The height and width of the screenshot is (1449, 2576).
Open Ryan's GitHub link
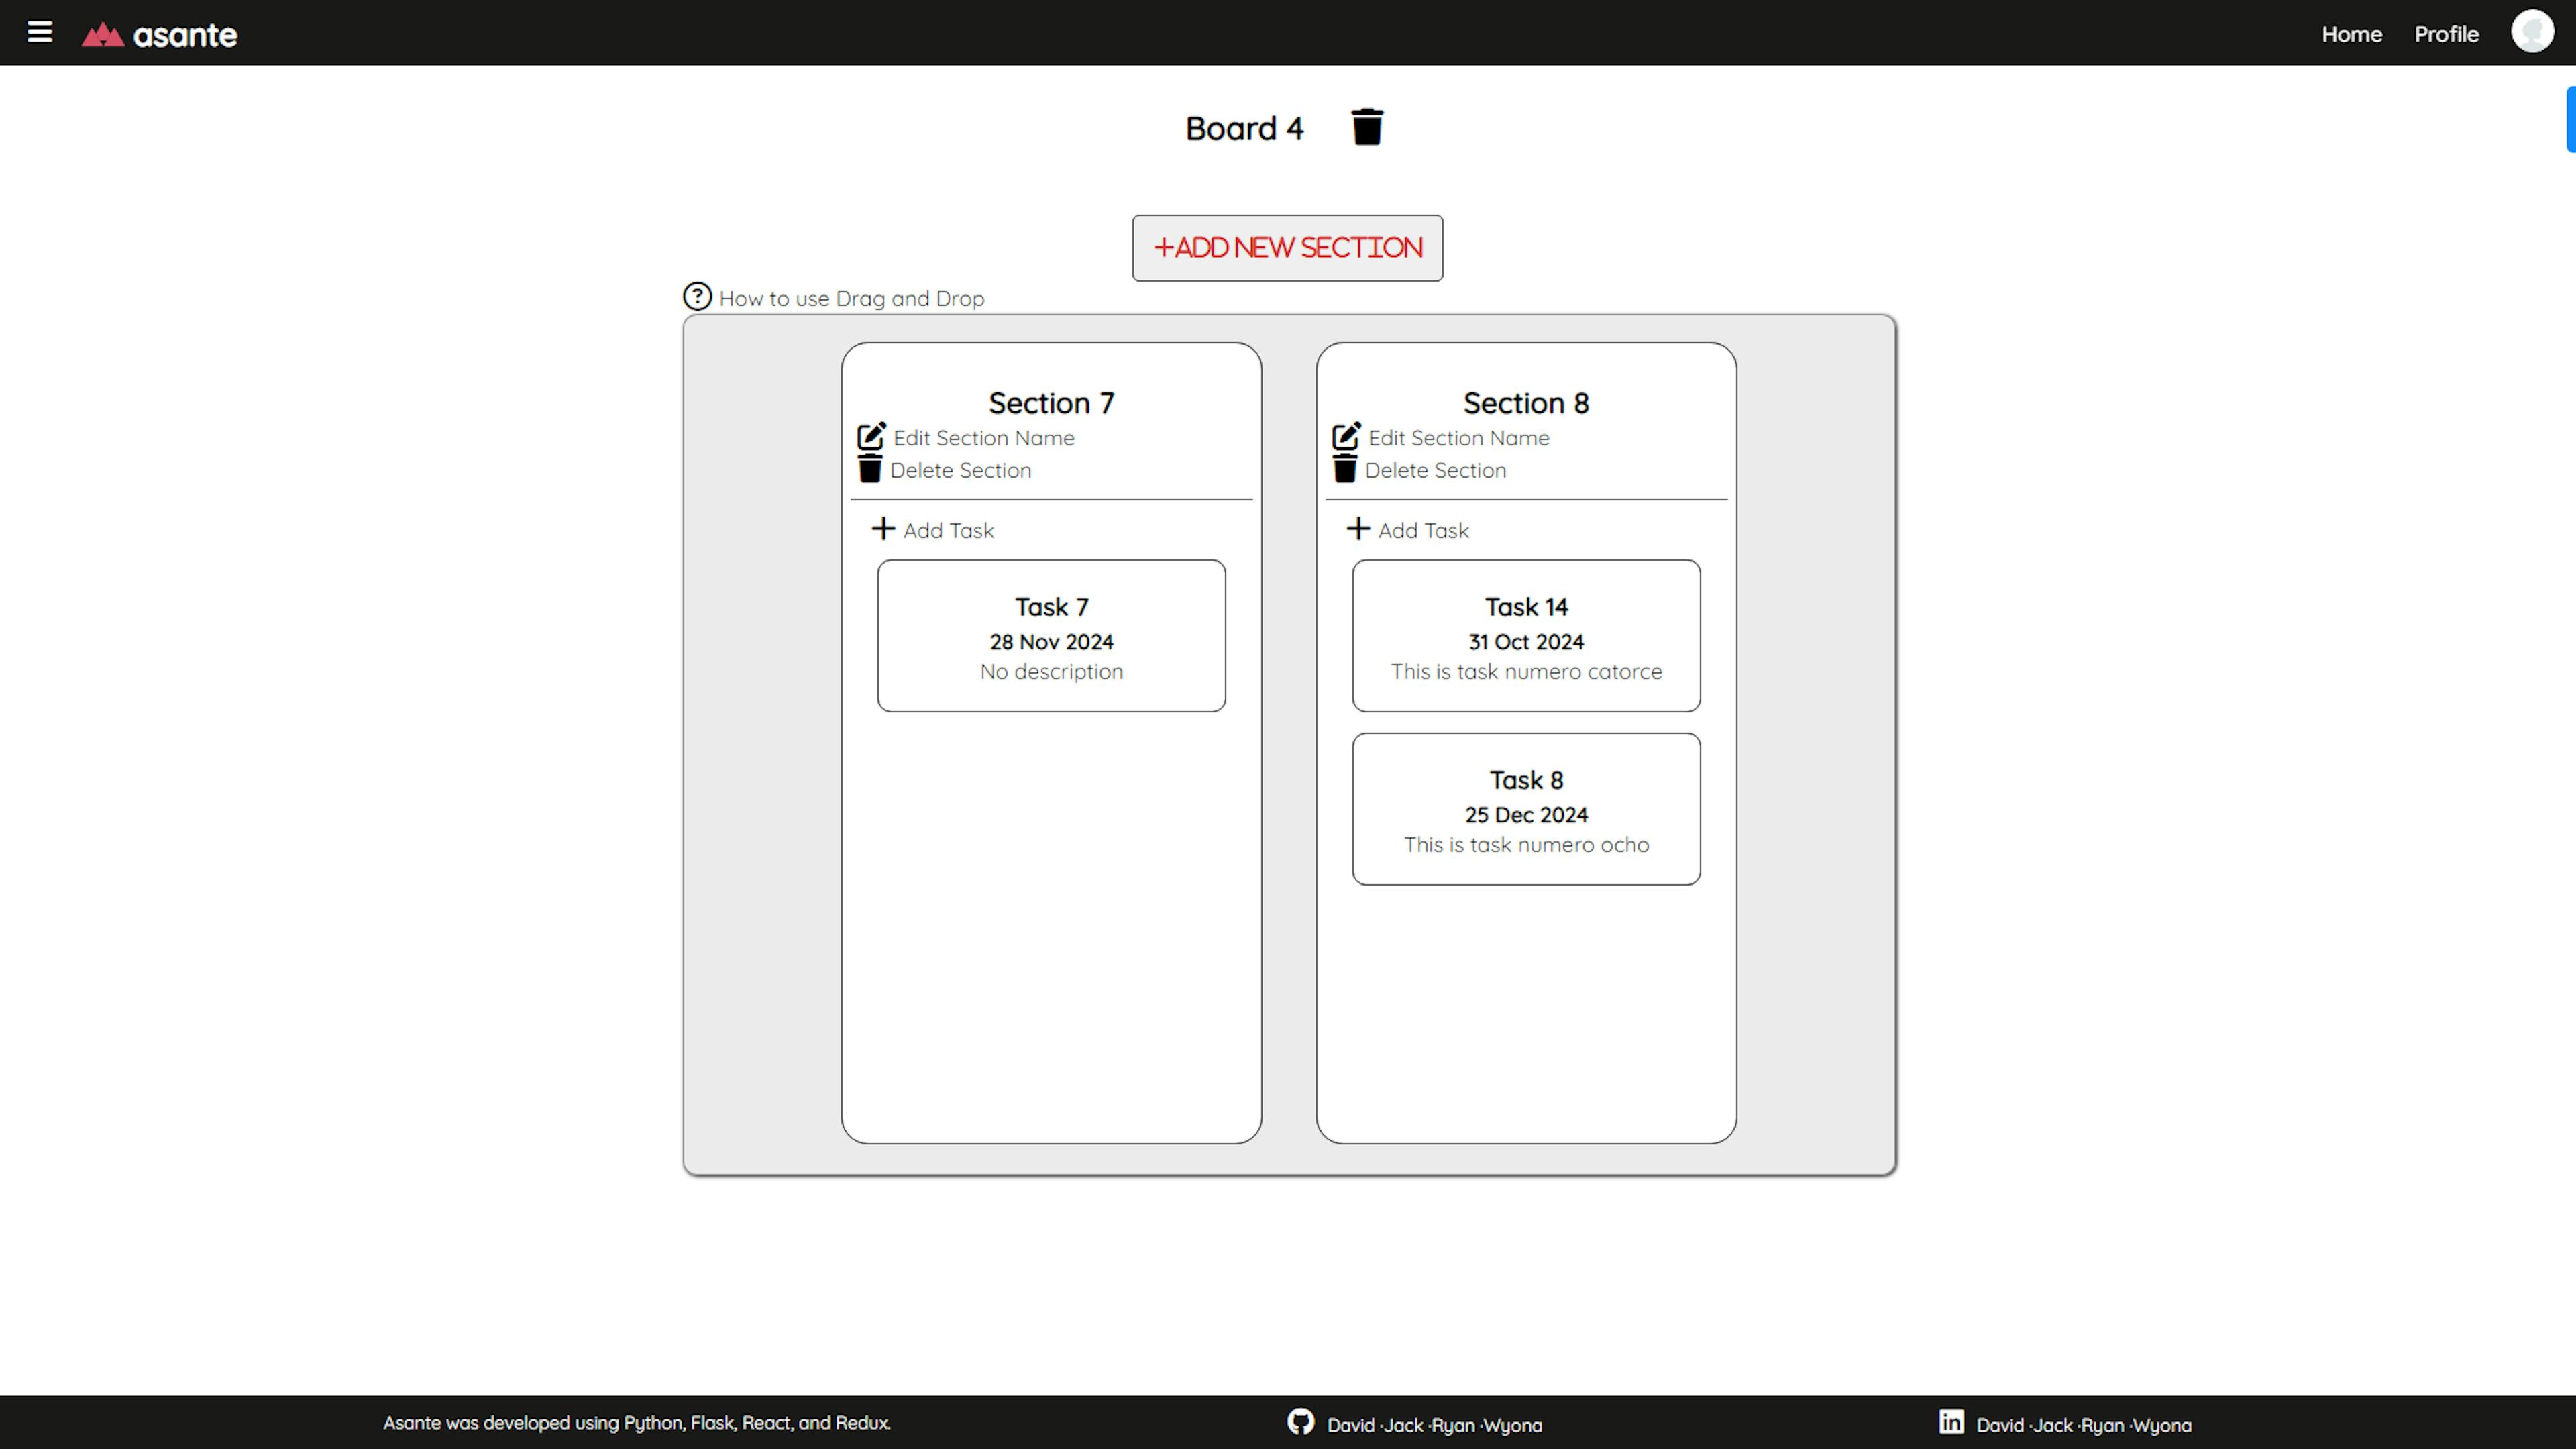[1454, 1425]
